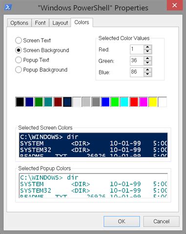
Task: Pick the dark red (maroon) color swatch
Action: coord(58,102)
